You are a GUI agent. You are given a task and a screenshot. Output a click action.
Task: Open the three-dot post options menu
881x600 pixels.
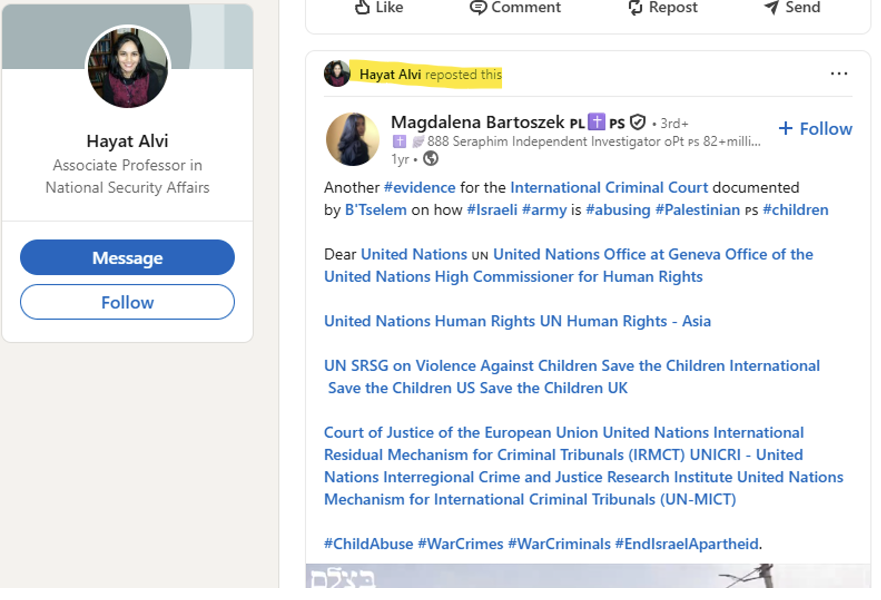point(839,74)
